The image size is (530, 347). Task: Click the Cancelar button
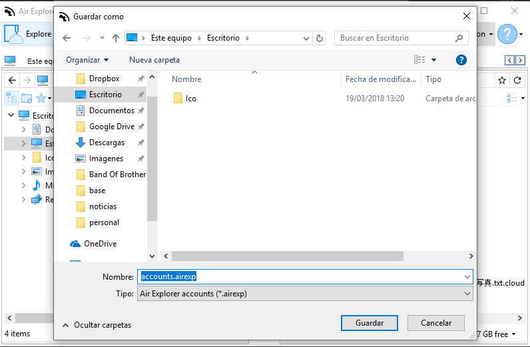pos(436,323)
